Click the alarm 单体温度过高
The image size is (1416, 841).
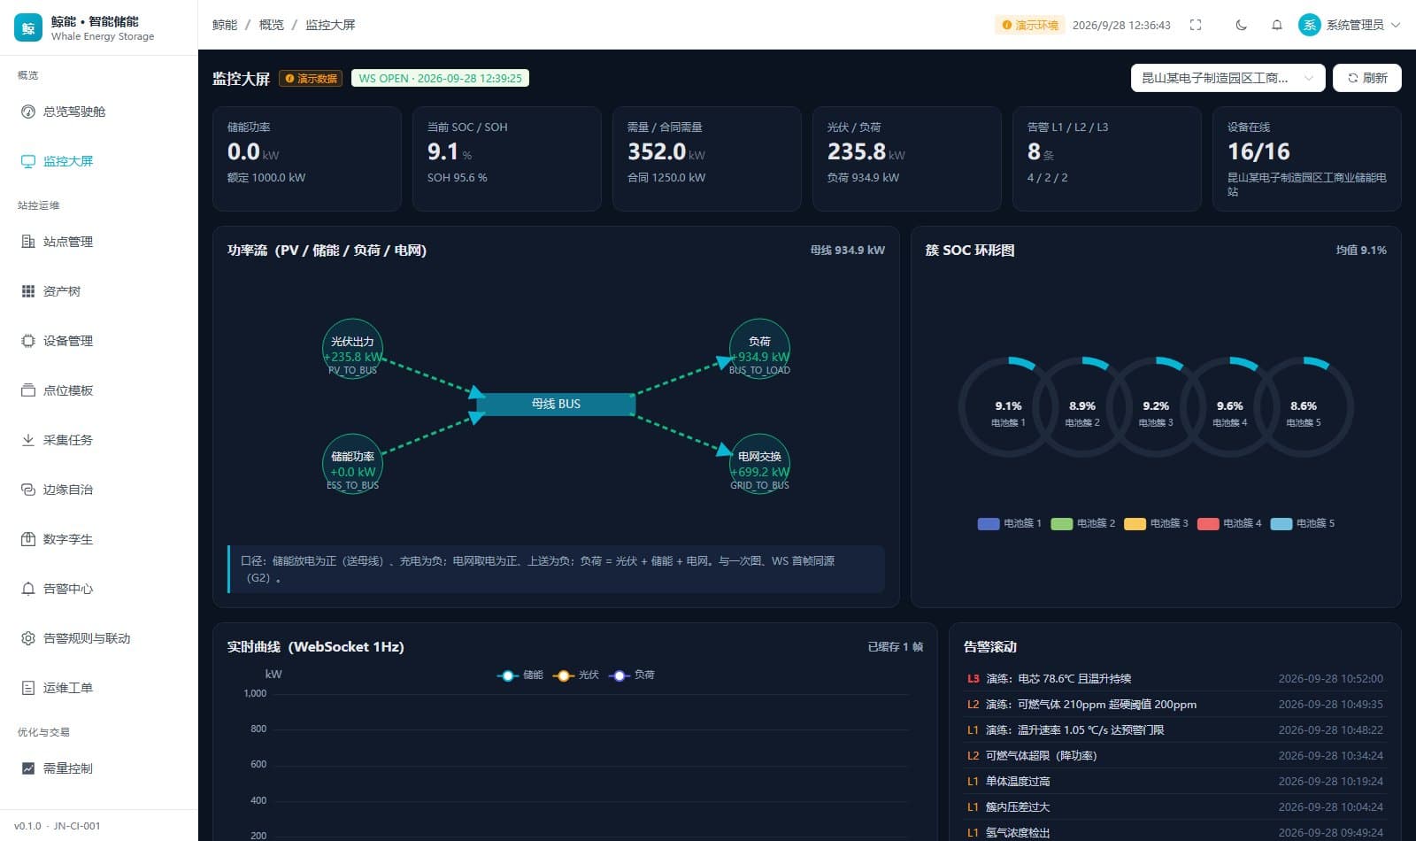[x=1174, y=782]
